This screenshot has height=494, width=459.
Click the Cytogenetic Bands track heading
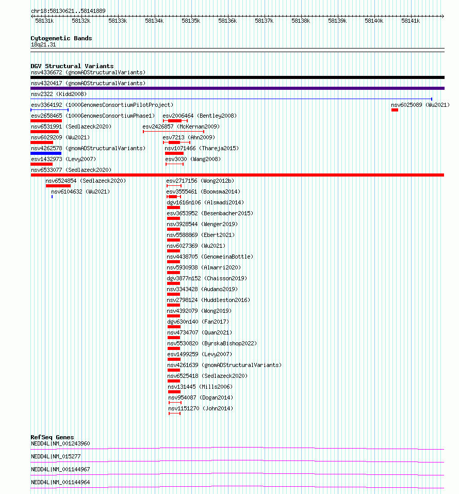(x=61, y=38)
